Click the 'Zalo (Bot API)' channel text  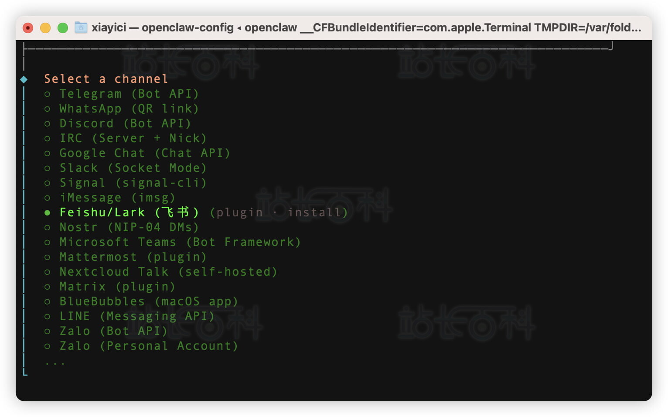tap(113, 331)
